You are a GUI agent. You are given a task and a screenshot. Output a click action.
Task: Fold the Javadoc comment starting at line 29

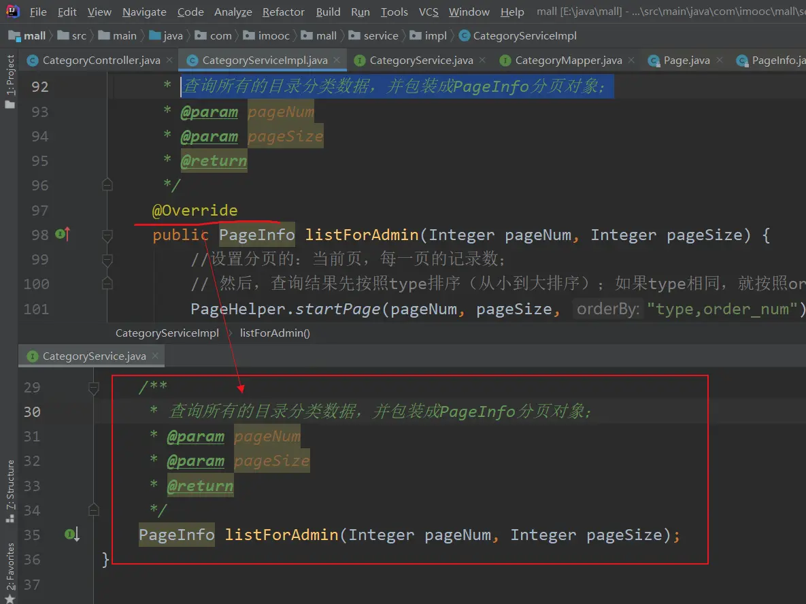click(94, 388)
